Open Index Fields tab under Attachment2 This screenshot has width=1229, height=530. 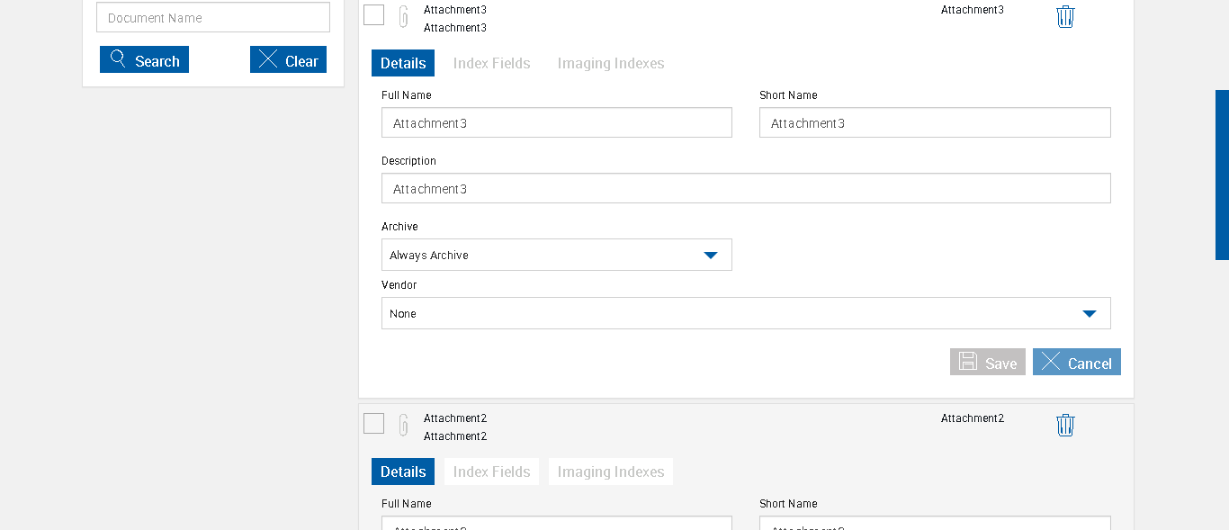coord(491,472)
